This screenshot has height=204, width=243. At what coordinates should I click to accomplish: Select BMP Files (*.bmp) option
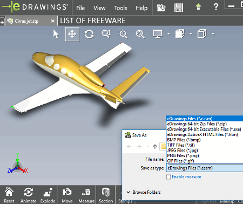205,140
